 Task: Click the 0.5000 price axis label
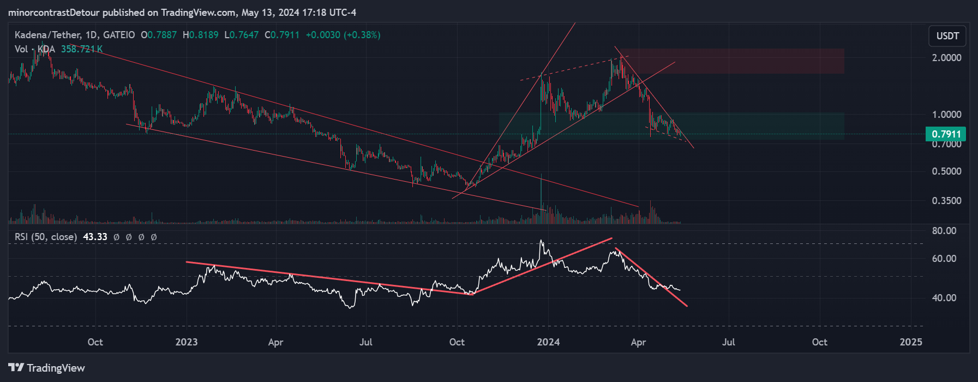coord(946,171)
